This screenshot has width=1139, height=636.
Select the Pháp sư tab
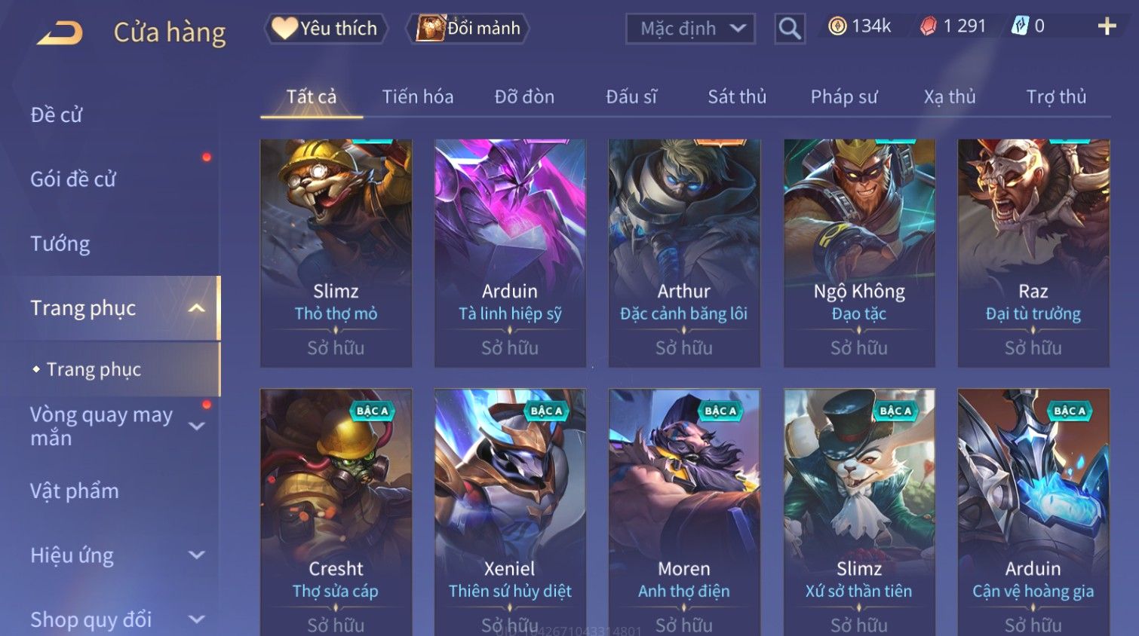point(844,97)
